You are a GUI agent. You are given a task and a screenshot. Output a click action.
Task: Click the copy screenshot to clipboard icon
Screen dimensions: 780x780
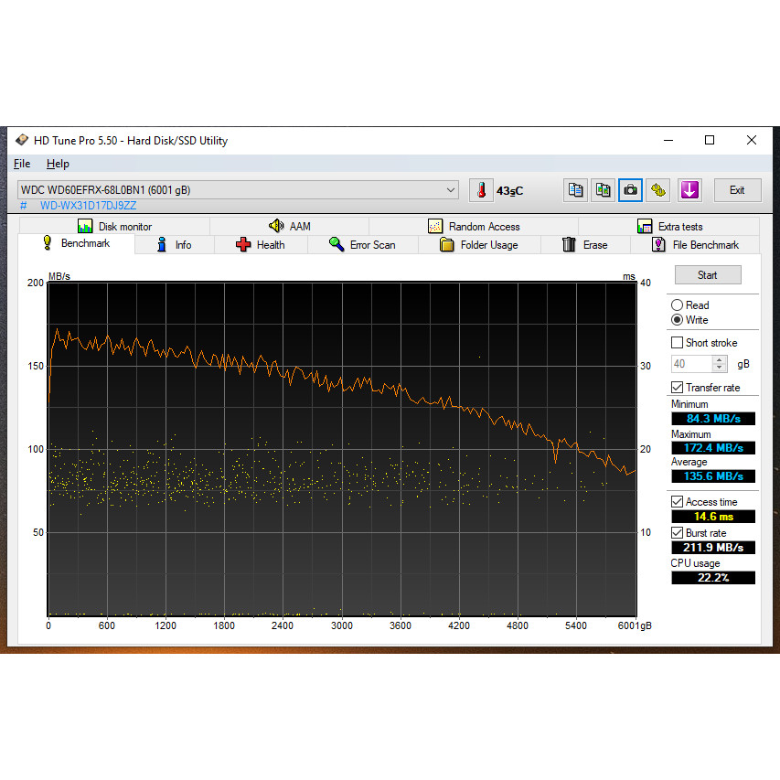click(x=604, y=190)
